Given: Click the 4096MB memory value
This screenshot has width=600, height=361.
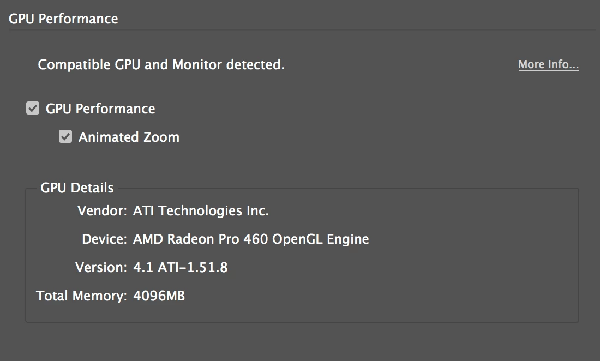Looking at the screenshot, I should click(159, 296).
